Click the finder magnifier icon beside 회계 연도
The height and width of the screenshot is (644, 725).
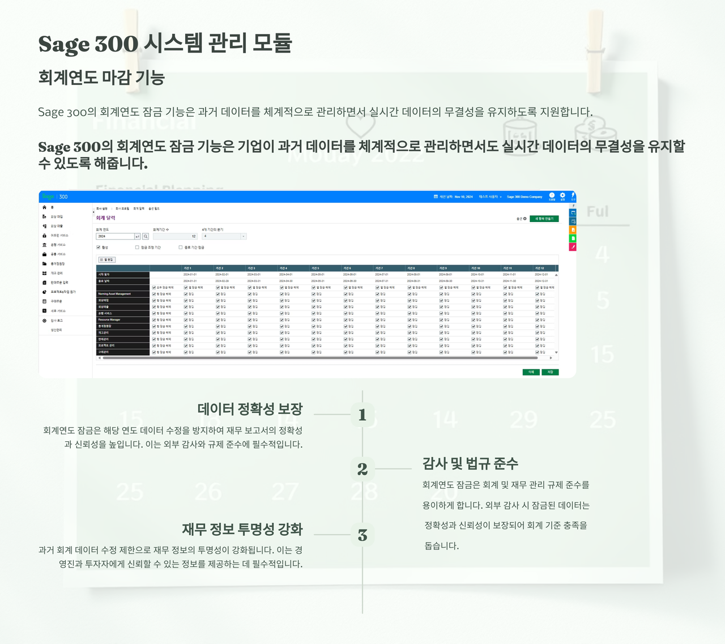tap(146, 236)
